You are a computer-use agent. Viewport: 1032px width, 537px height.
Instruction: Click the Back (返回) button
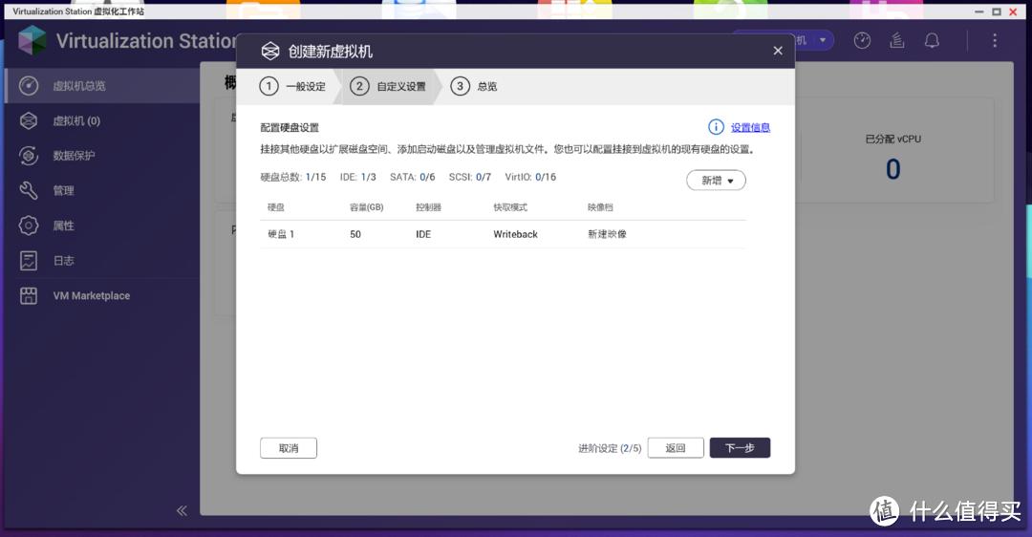[x=676, y=448]
